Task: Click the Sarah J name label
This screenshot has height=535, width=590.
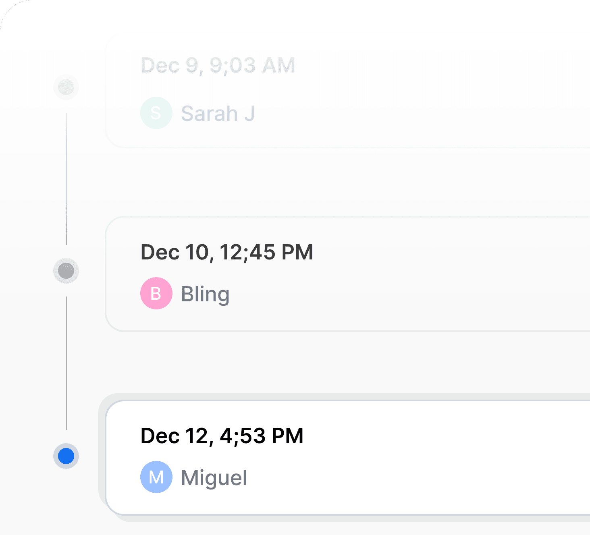Action: click(218, 113)
